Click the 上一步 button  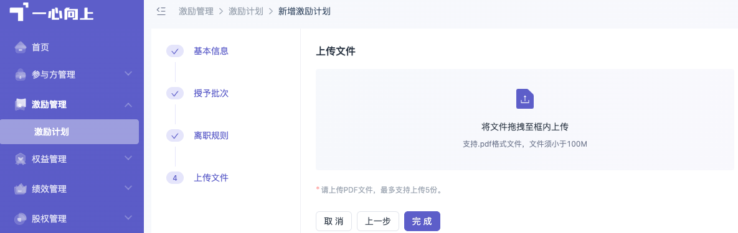coord(378,221)
